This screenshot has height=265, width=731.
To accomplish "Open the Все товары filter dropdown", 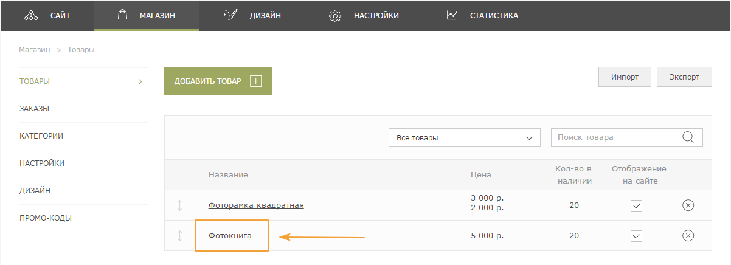I will coord(464,137).
